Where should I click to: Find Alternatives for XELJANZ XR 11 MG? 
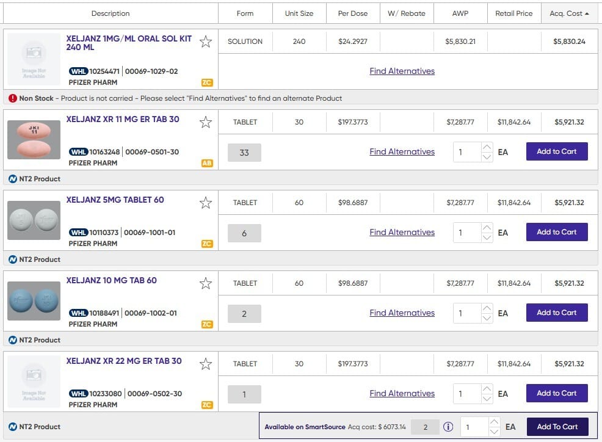(402, 151)
